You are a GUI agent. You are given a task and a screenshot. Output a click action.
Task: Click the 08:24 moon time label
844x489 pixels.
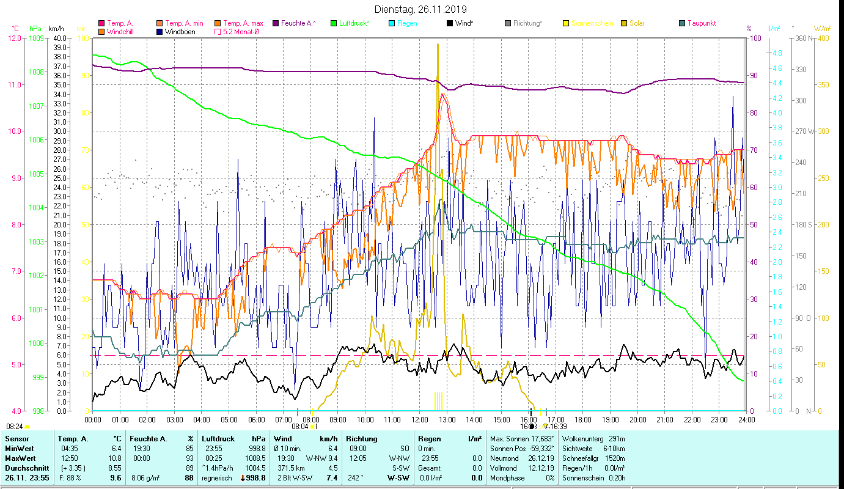point(15,426)
